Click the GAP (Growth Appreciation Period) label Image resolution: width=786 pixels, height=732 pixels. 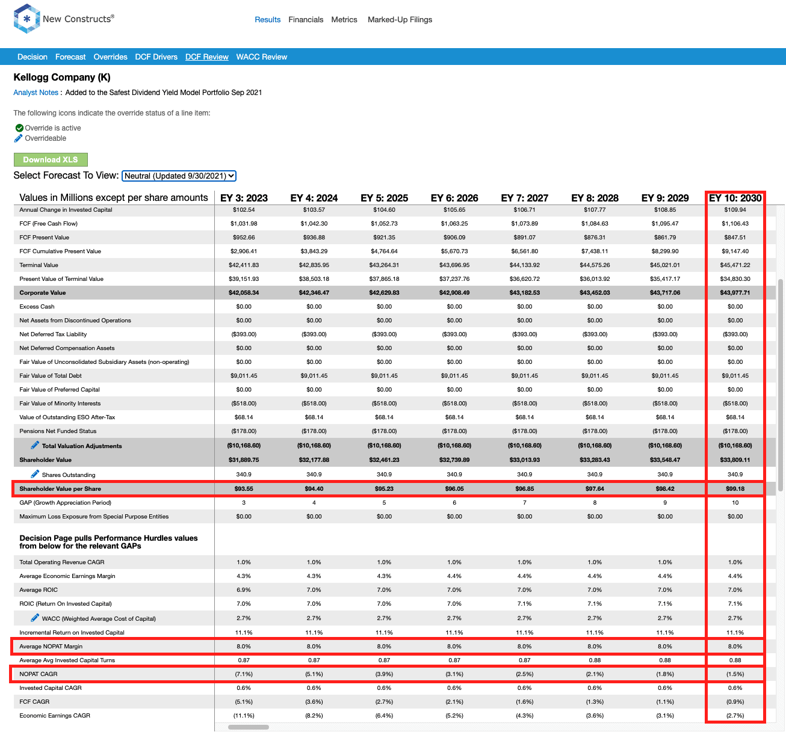point(66,503)
